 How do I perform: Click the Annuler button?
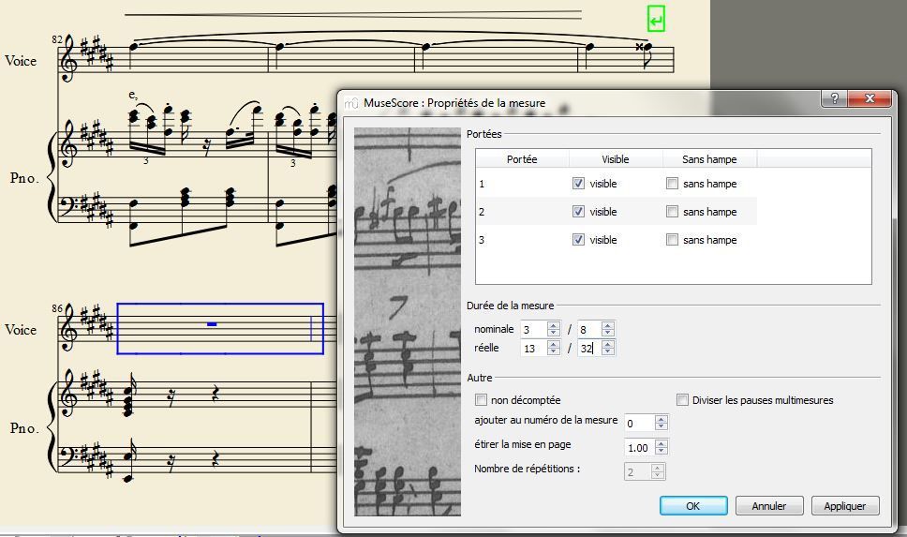click(x=768, y=506)
